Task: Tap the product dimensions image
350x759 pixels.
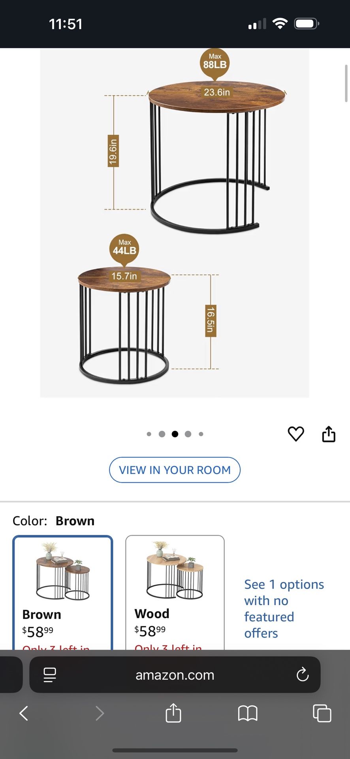Action: [175, 223]
